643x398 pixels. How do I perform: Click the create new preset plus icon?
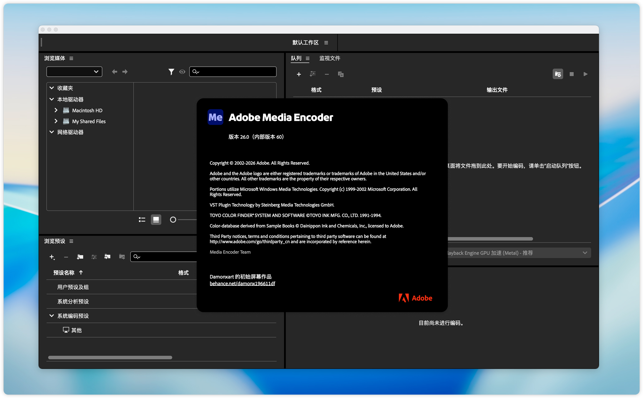pos(52,257)
